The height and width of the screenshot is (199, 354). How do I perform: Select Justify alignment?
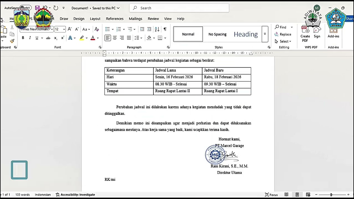(x=129, y=38)
